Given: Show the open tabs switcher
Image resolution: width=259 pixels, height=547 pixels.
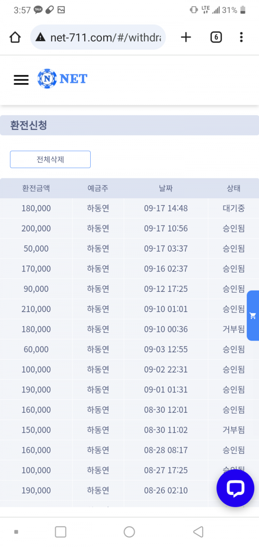Looking at the screenshot, I should [216, 38].
